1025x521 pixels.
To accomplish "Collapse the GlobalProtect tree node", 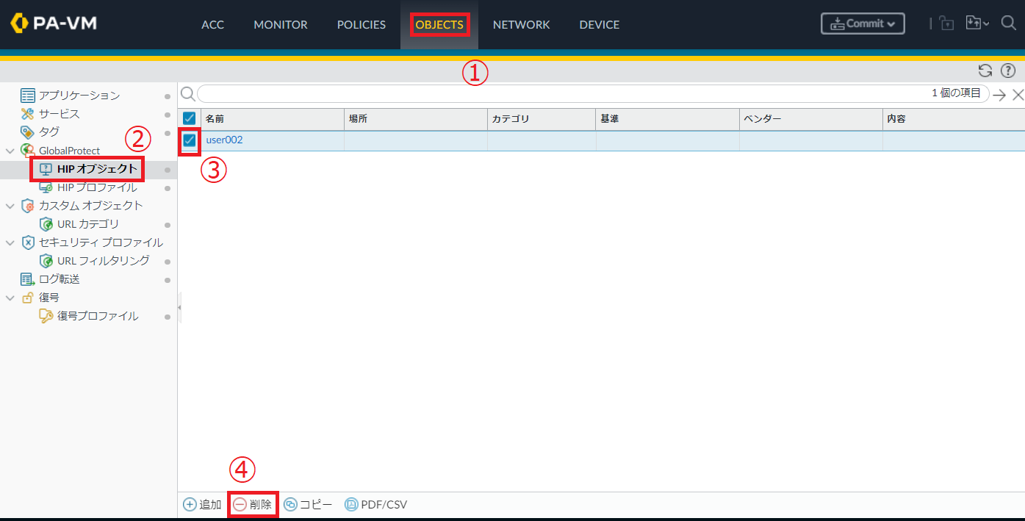I will pos(10,151).
